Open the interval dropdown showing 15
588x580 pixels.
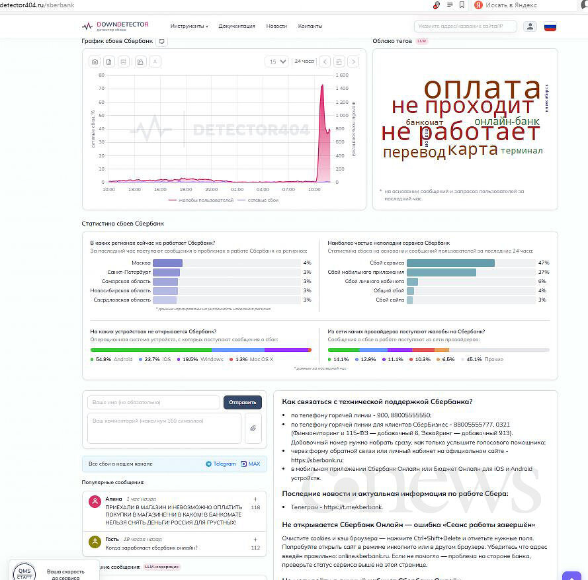pyautogui.click(x=277, y=62)
